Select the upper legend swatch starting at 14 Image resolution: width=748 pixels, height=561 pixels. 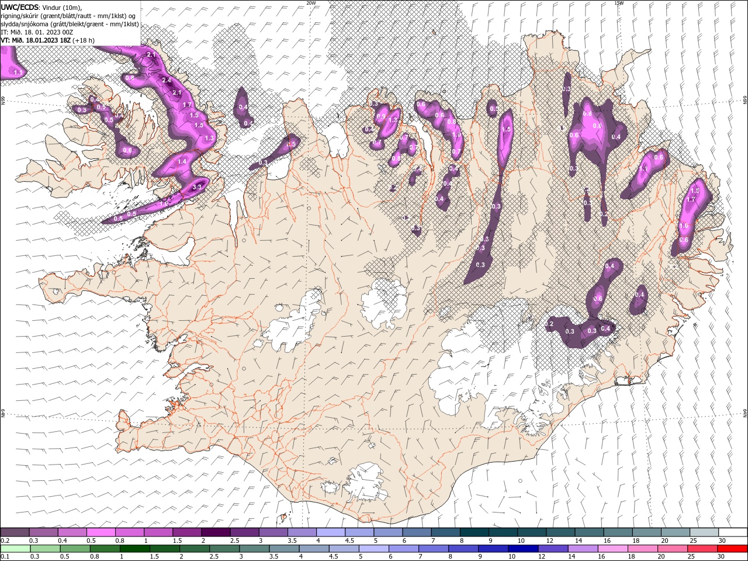click(x=589, y=532)
